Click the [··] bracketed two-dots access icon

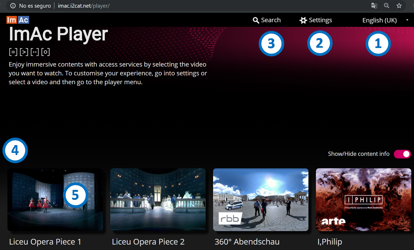(x=35, y=52)
